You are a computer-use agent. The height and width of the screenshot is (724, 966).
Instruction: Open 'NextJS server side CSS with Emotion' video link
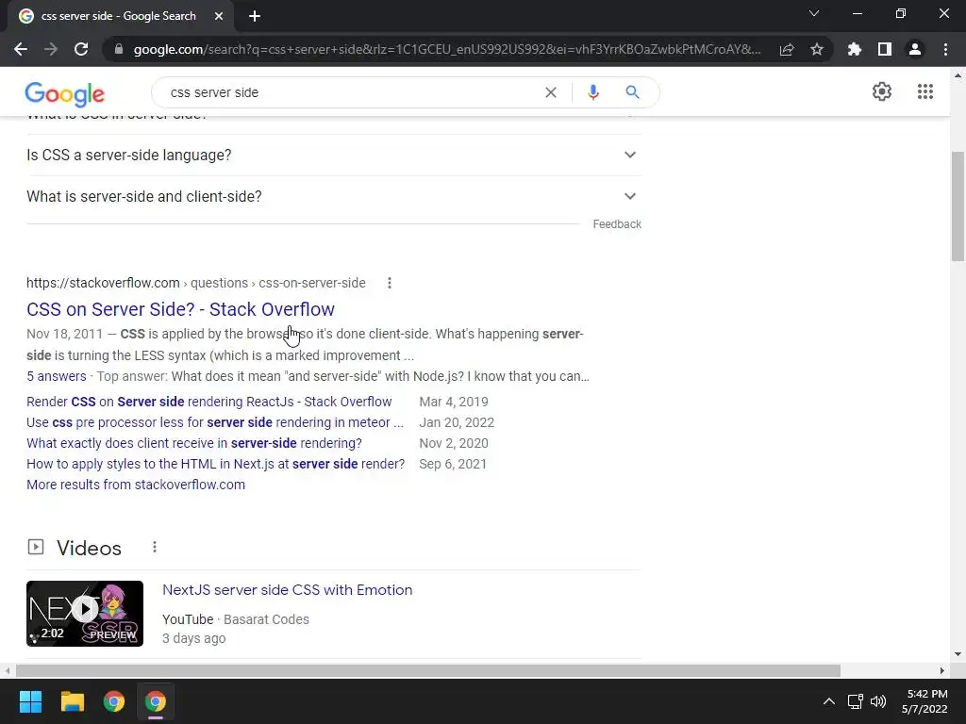[287, 590]
